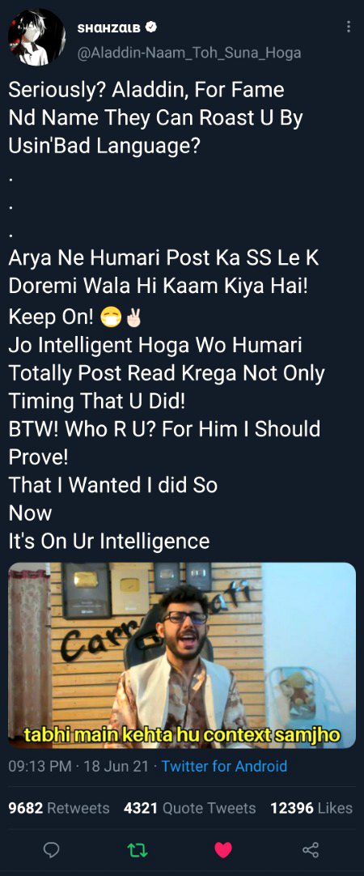Screen dimensions: 364x876
Task: View the 12396 Likes list
Action: coord(311,808)
